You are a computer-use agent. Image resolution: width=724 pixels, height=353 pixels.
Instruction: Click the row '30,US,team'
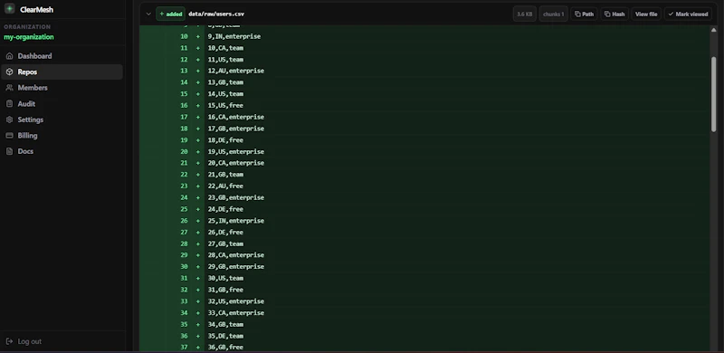coord(424,278)
